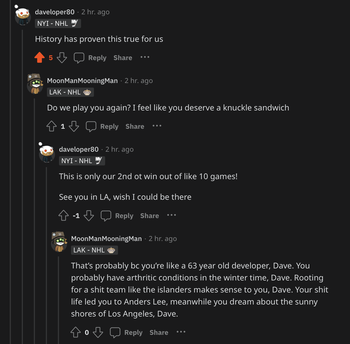Remove upvote on 'History has proven' comment

pyautogui.click(x=40, y=58)
